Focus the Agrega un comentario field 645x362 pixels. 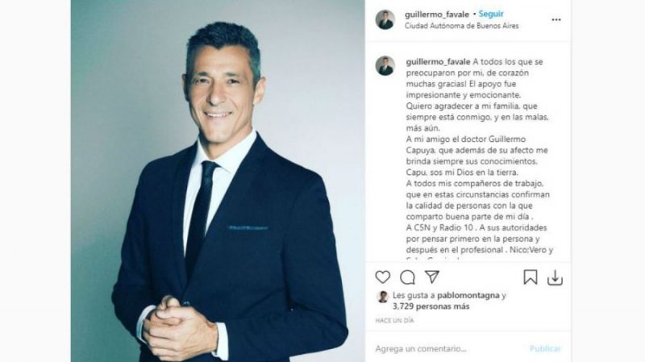(x=448, y=349)
